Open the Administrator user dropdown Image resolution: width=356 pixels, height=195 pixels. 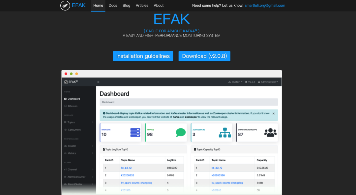(x=268, y=82)
